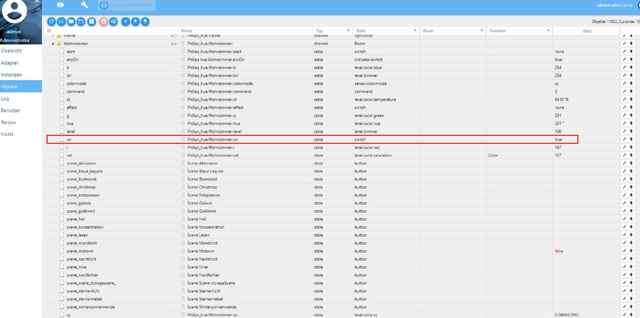Select Objekte in the sidebar

click(x=21, y=86)
